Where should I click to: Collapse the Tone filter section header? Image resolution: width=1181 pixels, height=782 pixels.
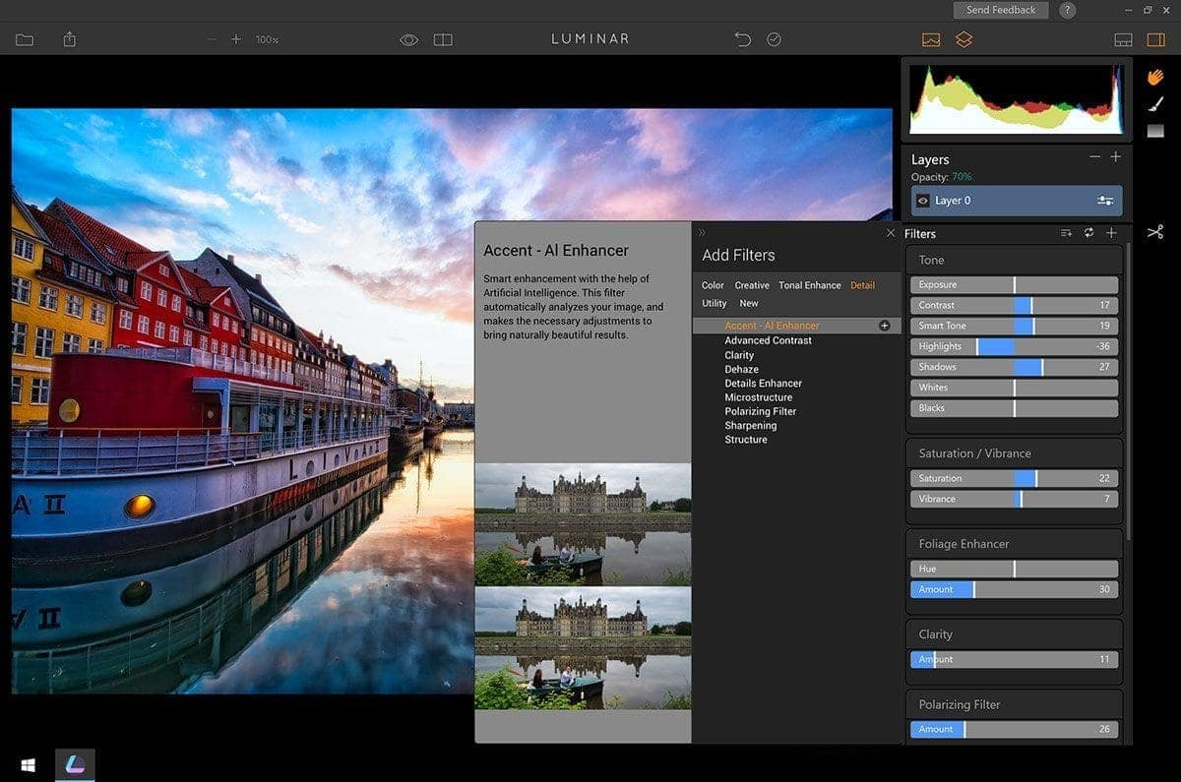[1014, 261]
